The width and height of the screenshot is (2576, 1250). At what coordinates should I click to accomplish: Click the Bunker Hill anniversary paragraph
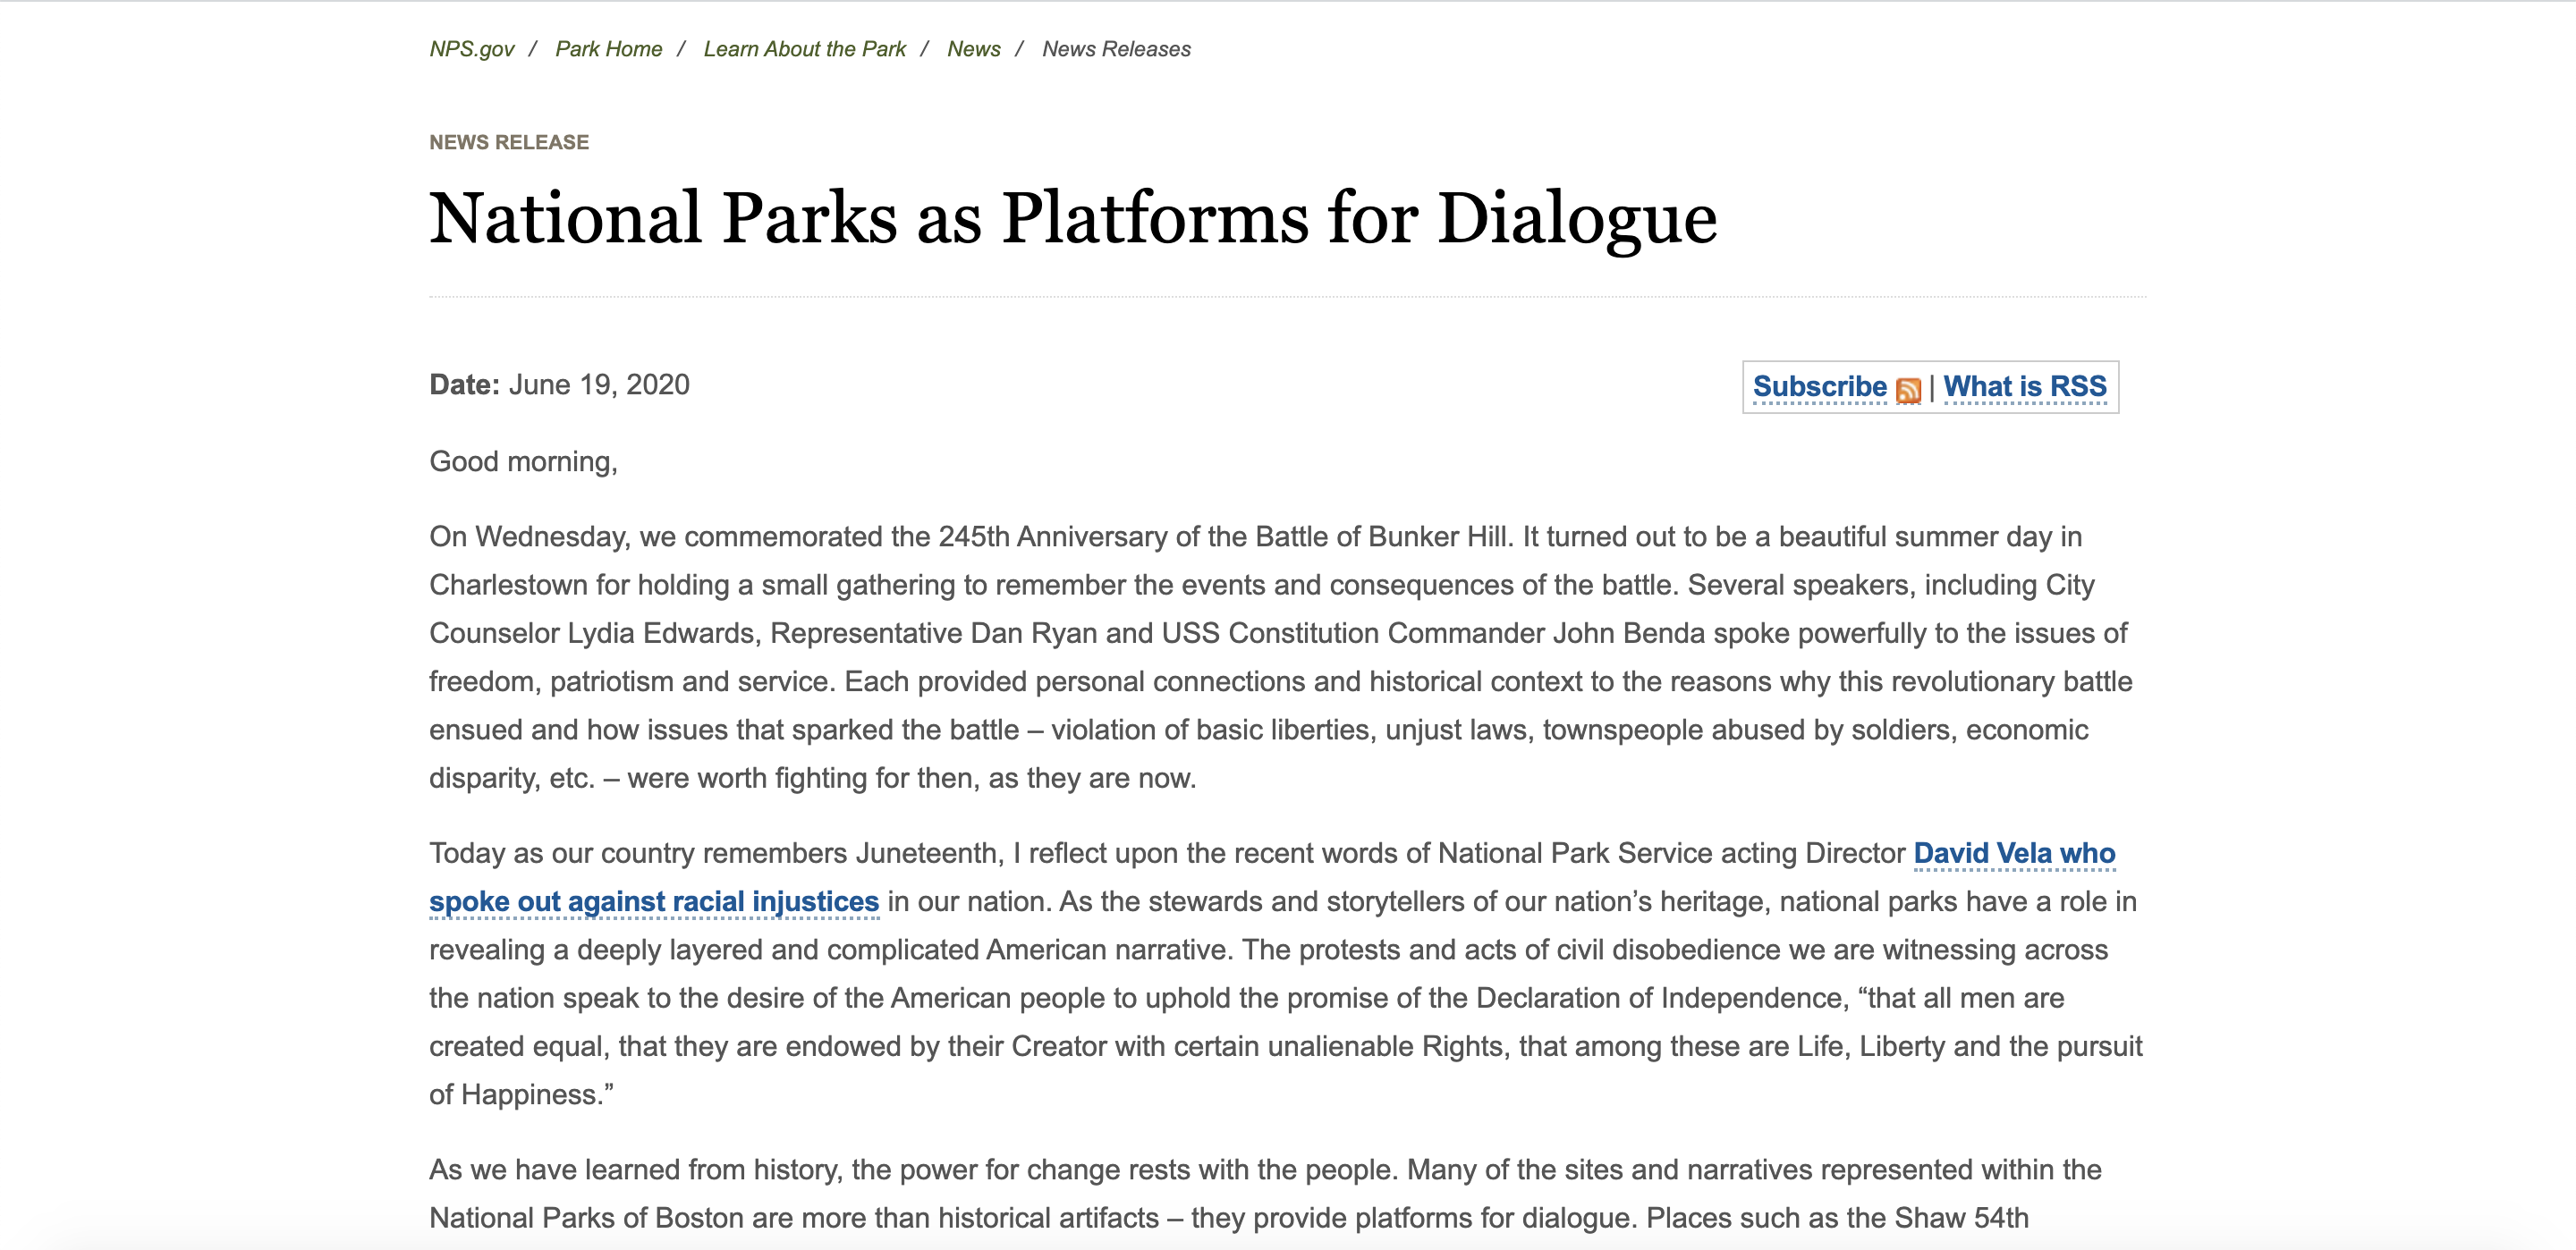point(1280,657)
